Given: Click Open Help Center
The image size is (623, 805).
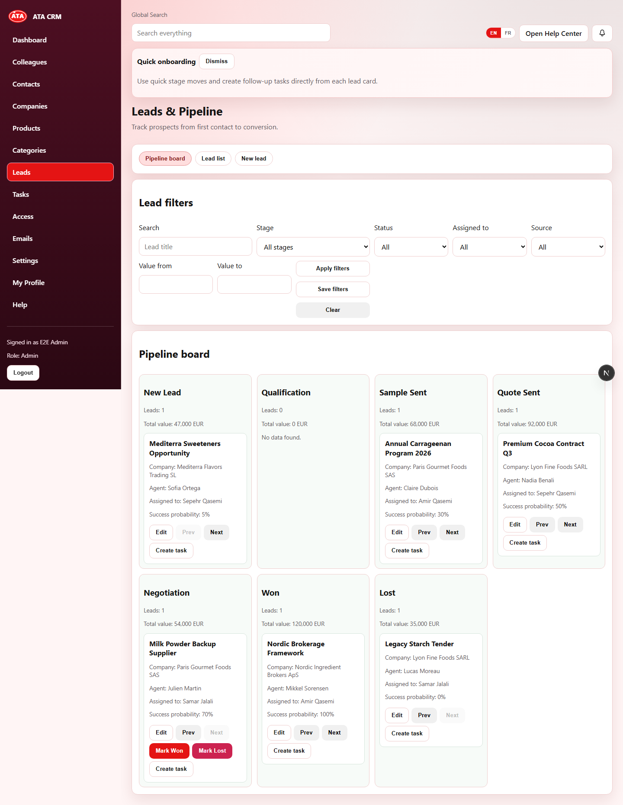Looking at the screenshot, I should coord(553,33).
